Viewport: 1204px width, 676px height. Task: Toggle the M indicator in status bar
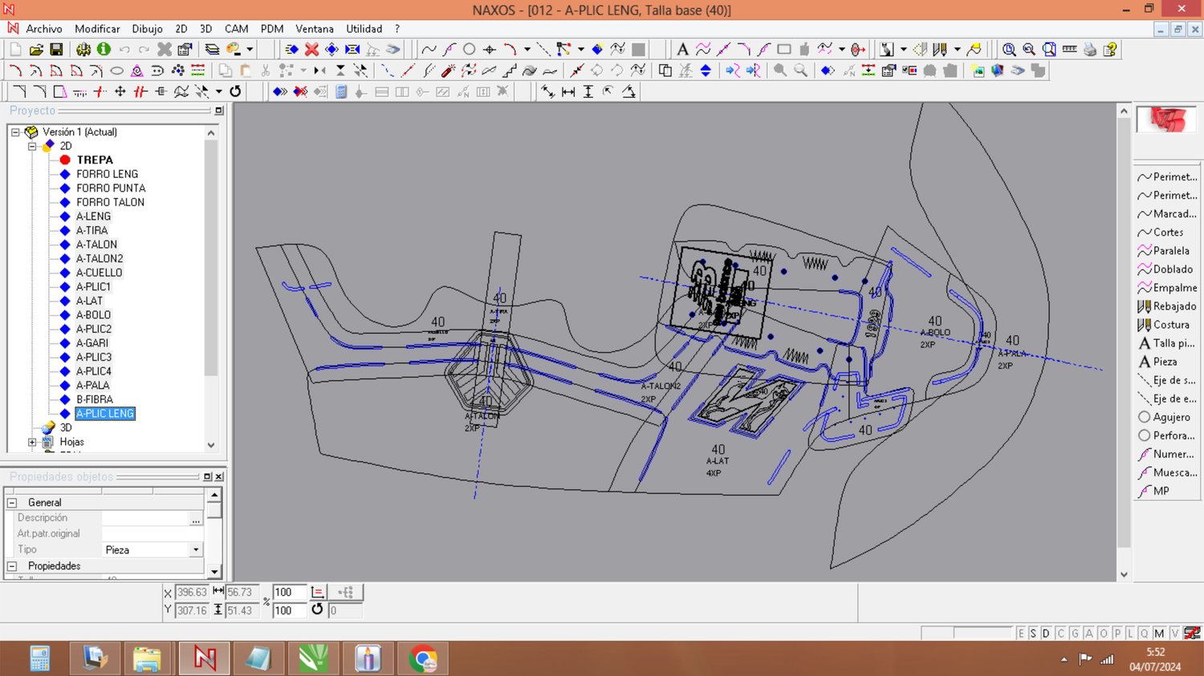(x=1159, y=633)
